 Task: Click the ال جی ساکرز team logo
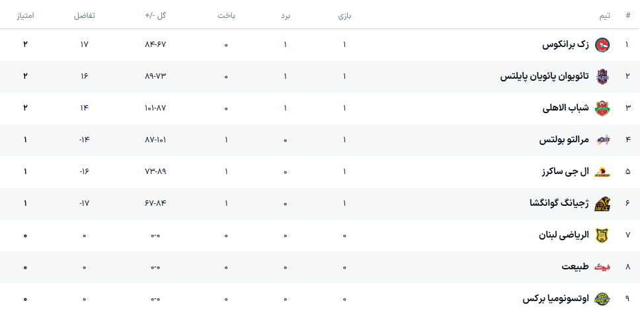coord(602,172)
